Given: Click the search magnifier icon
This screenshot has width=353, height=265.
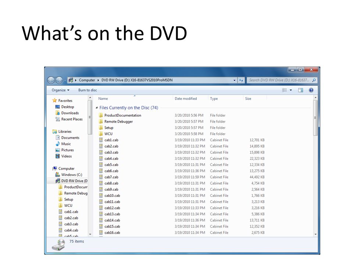Looking at the screenshot, I should 314,80.
